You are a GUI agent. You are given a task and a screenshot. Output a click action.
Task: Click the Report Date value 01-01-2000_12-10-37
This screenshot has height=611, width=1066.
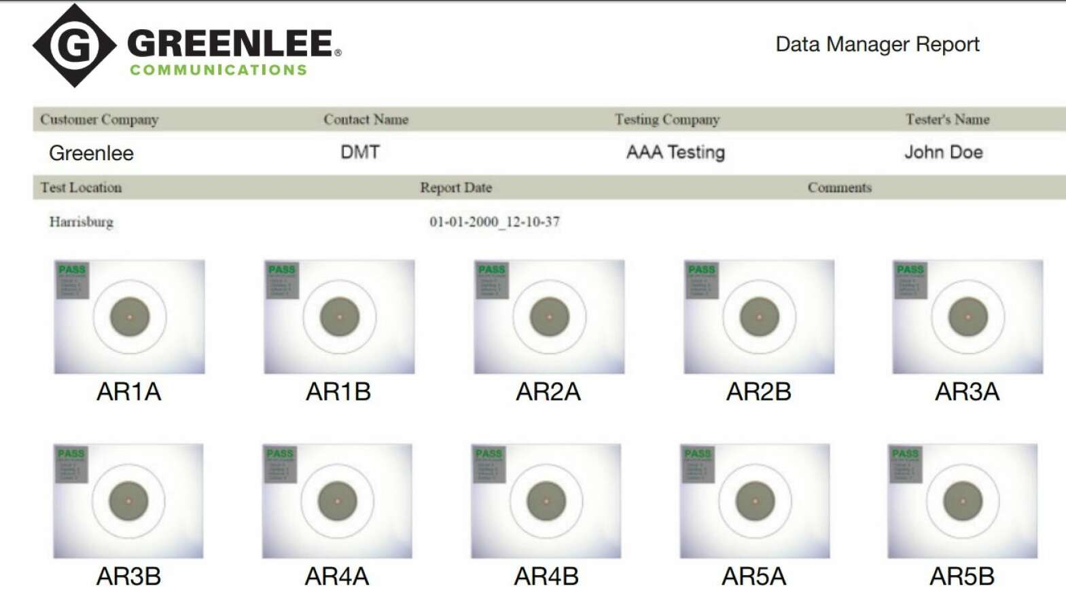(495, 222)
